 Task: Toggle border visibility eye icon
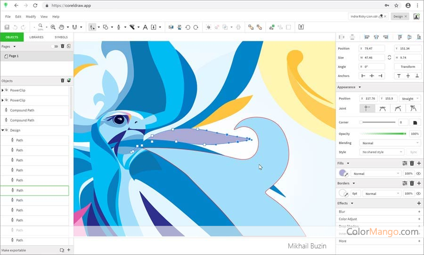coord(418,193)
